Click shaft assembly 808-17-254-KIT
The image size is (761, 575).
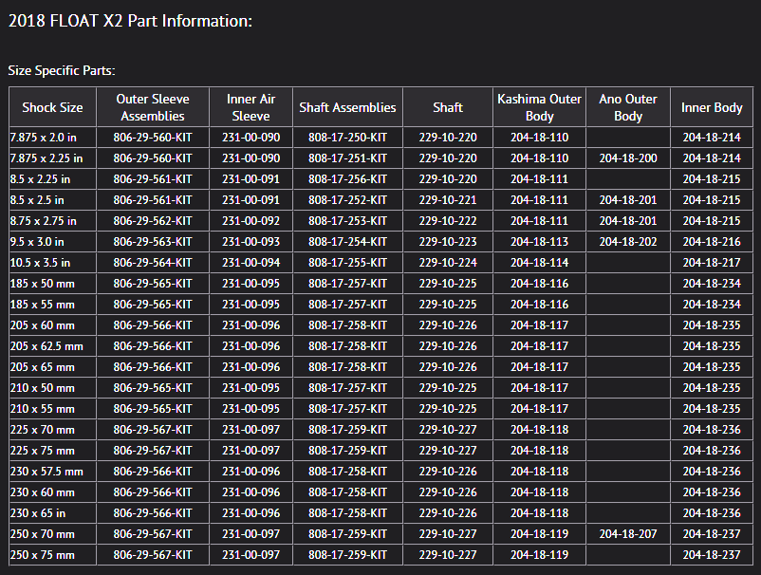[x=347, y=242]
